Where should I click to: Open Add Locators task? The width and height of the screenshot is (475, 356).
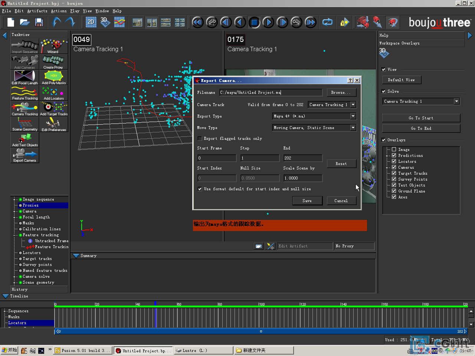pyautogui.click(x=54, y=93)
